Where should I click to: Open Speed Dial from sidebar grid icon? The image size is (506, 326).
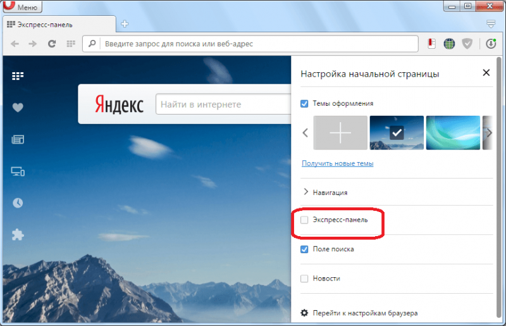(18, 76)
